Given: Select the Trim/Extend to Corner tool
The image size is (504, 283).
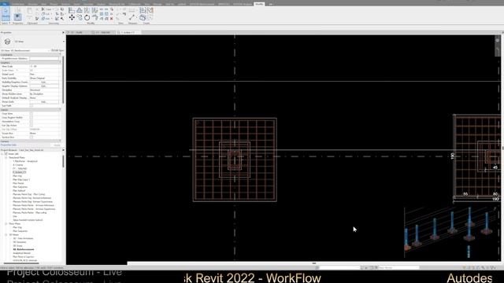Looking at the screenshot, I should pyautogui.click(x=95, y=17).
